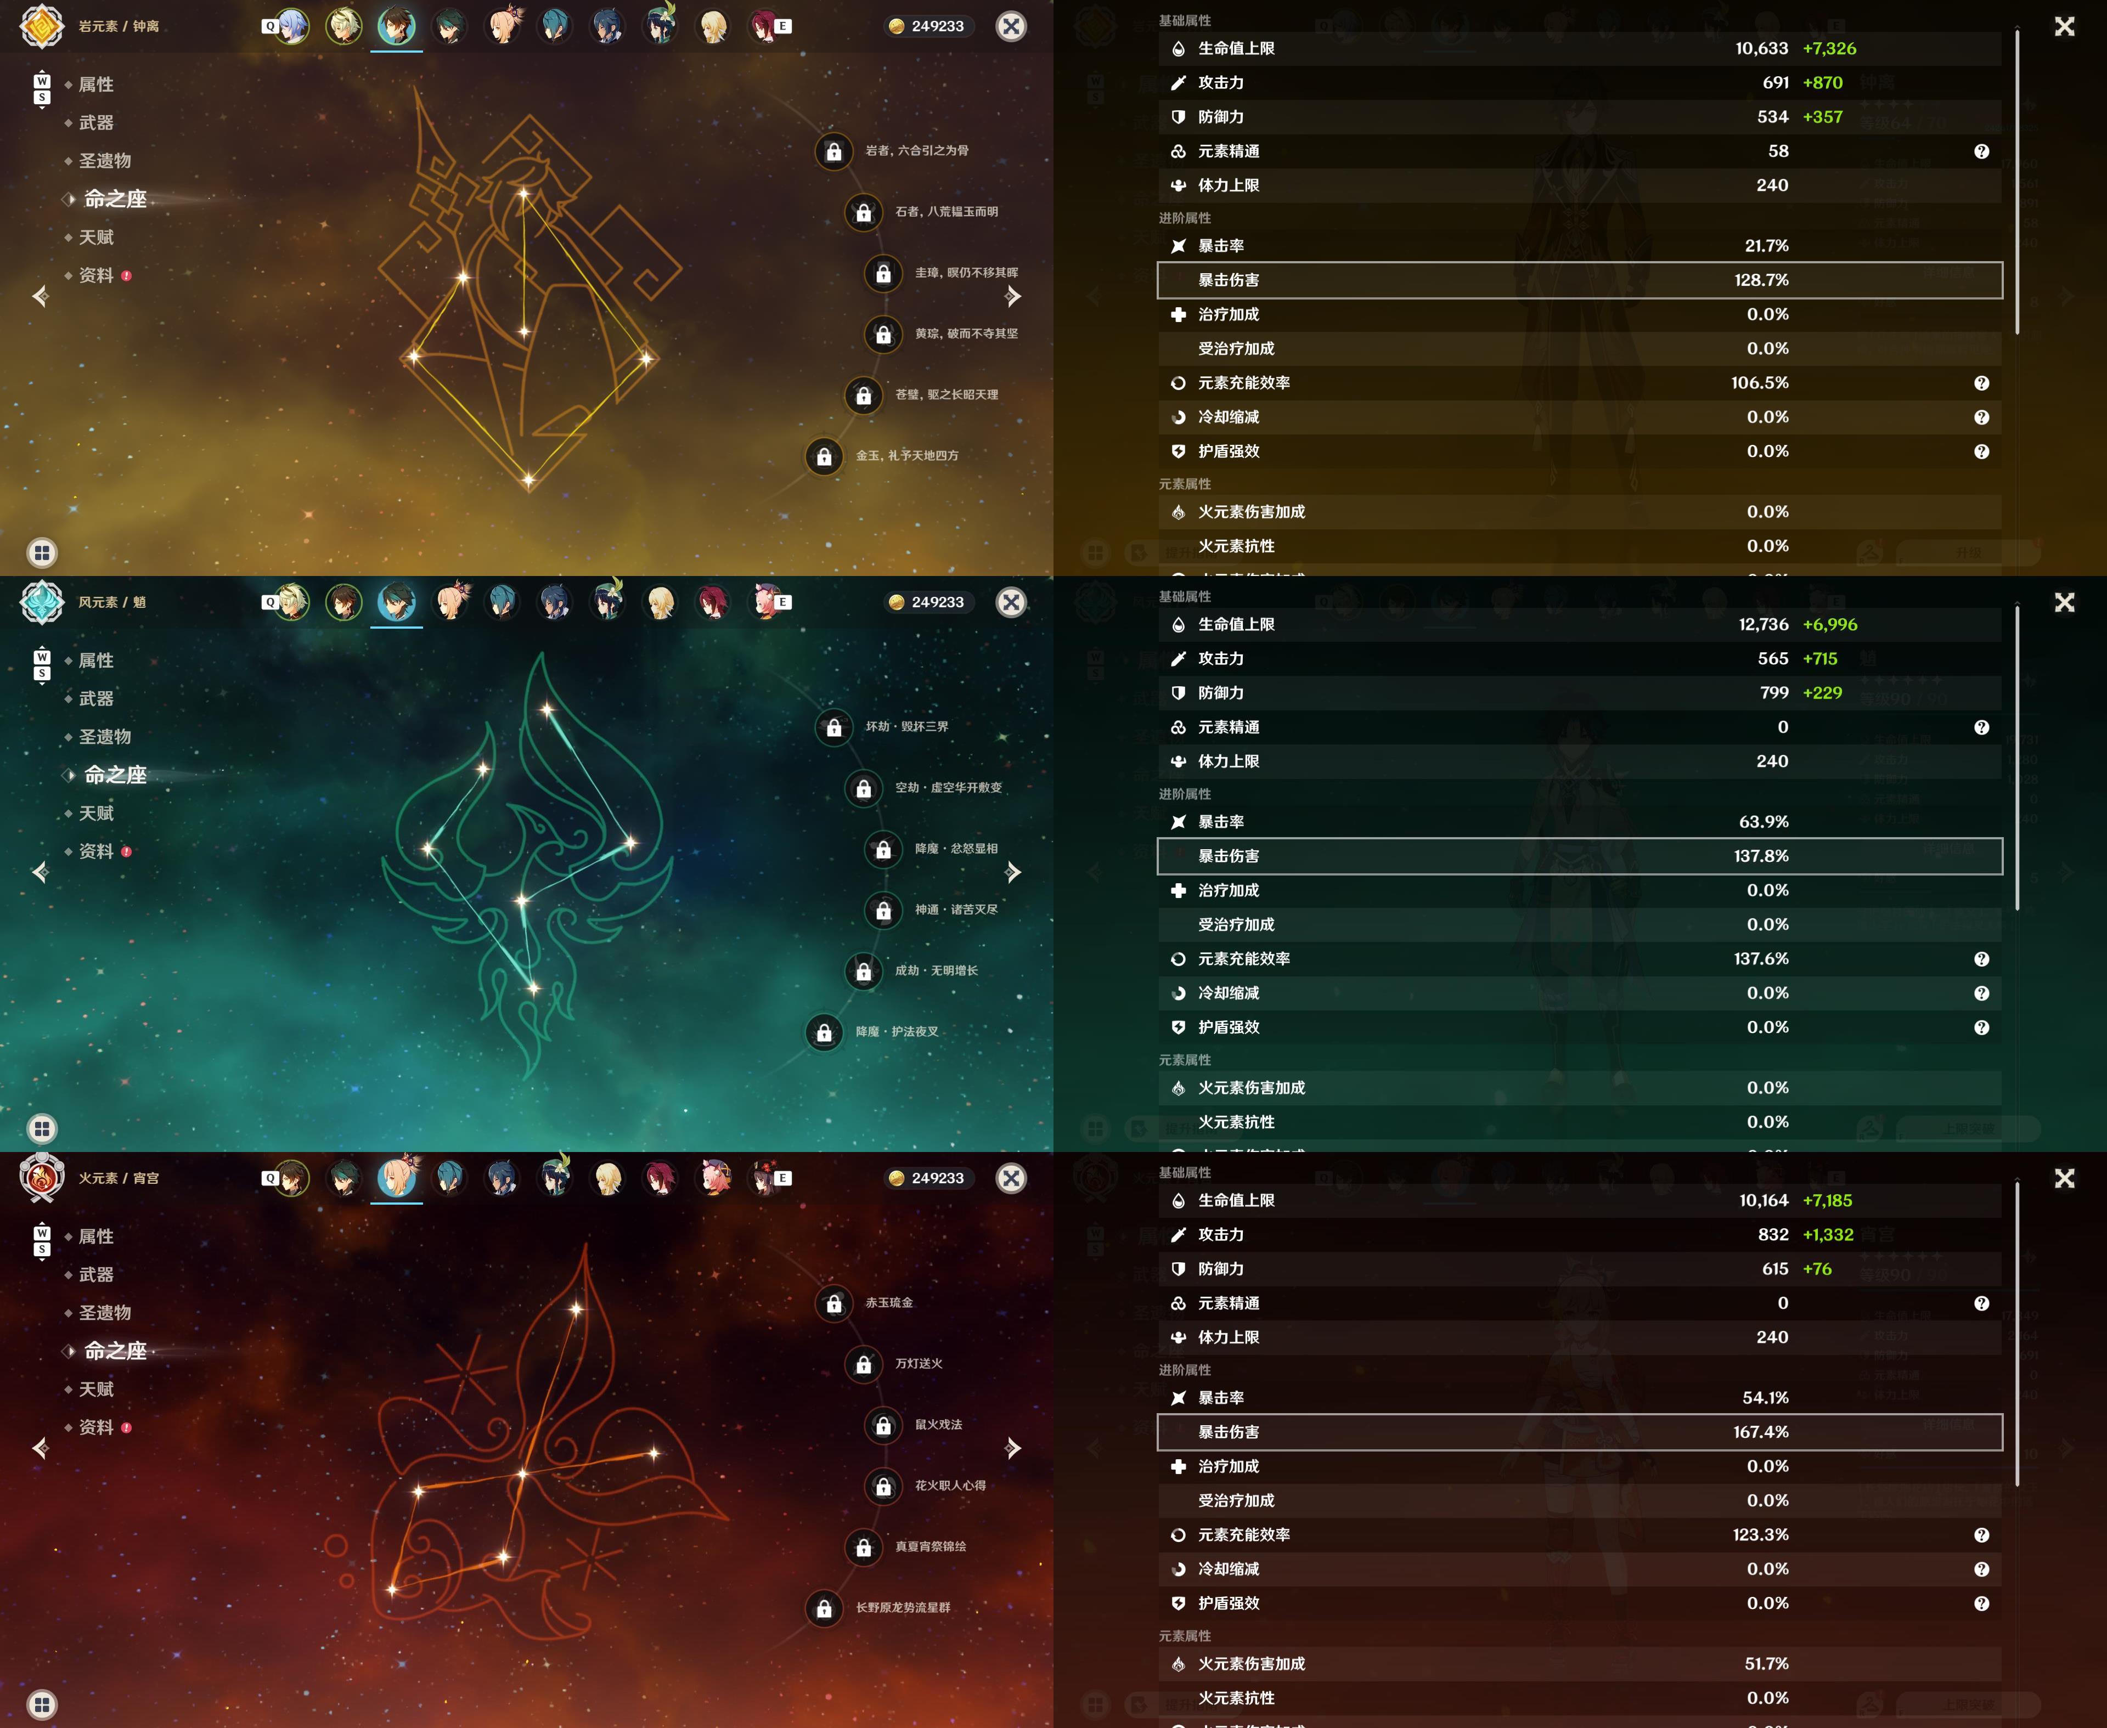Click 防御力 bonus +357 in Zhongli's attributes
Image resolution: width=2107 pixels, height=1728 pixels.
point(1822,116)
